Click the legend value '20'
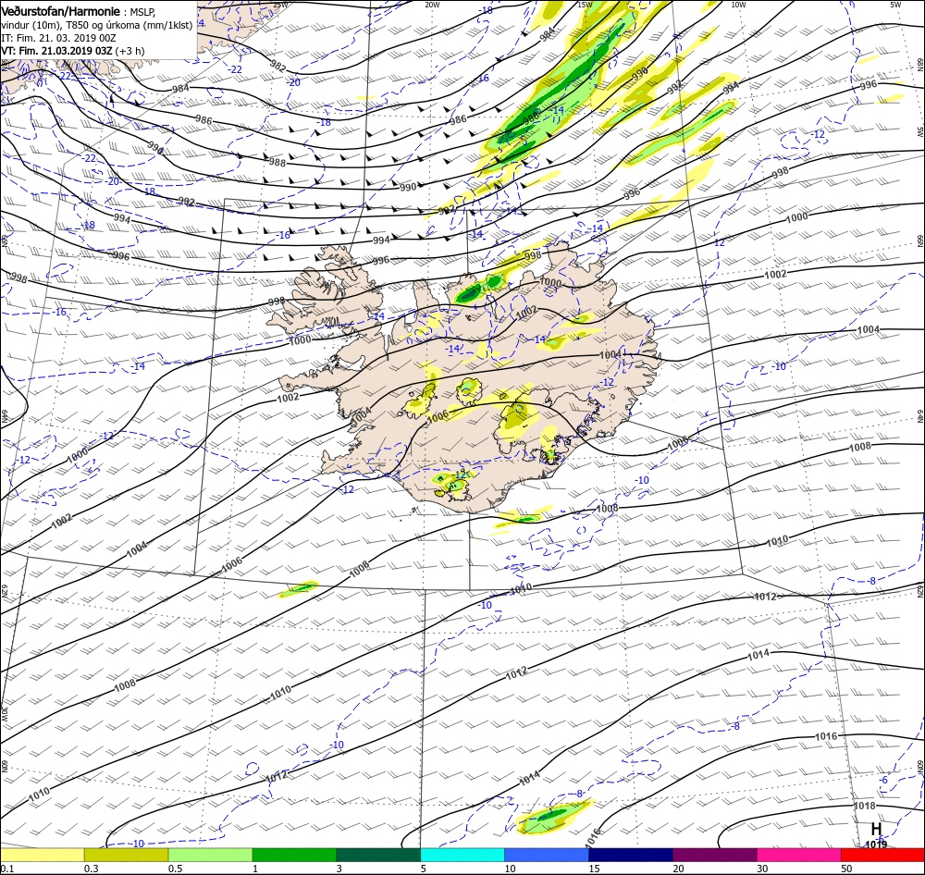This screenshot has height=875, width=925. [x=678, y=869]
